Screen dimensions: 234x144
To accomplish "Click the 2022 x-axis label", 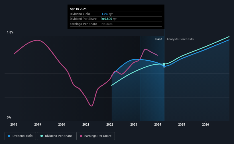I will (x=110, y=124).
